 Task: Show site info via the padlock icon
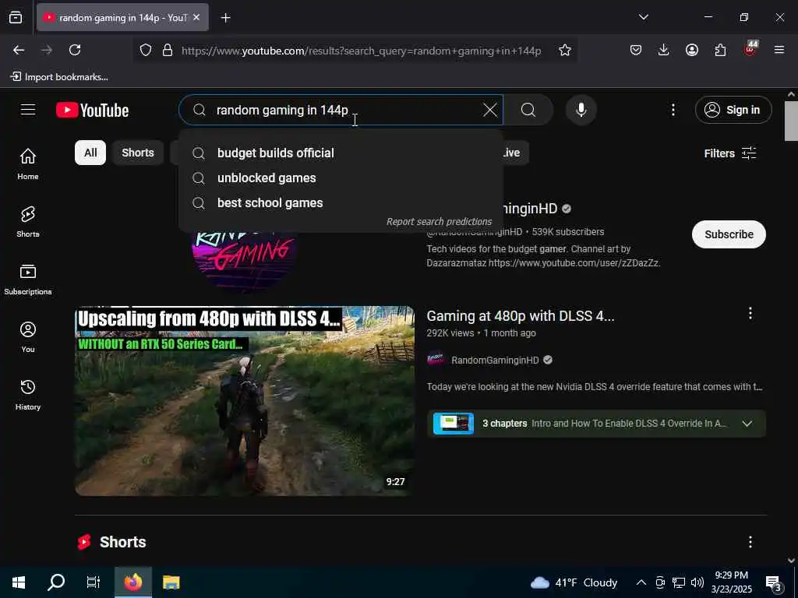168,50
